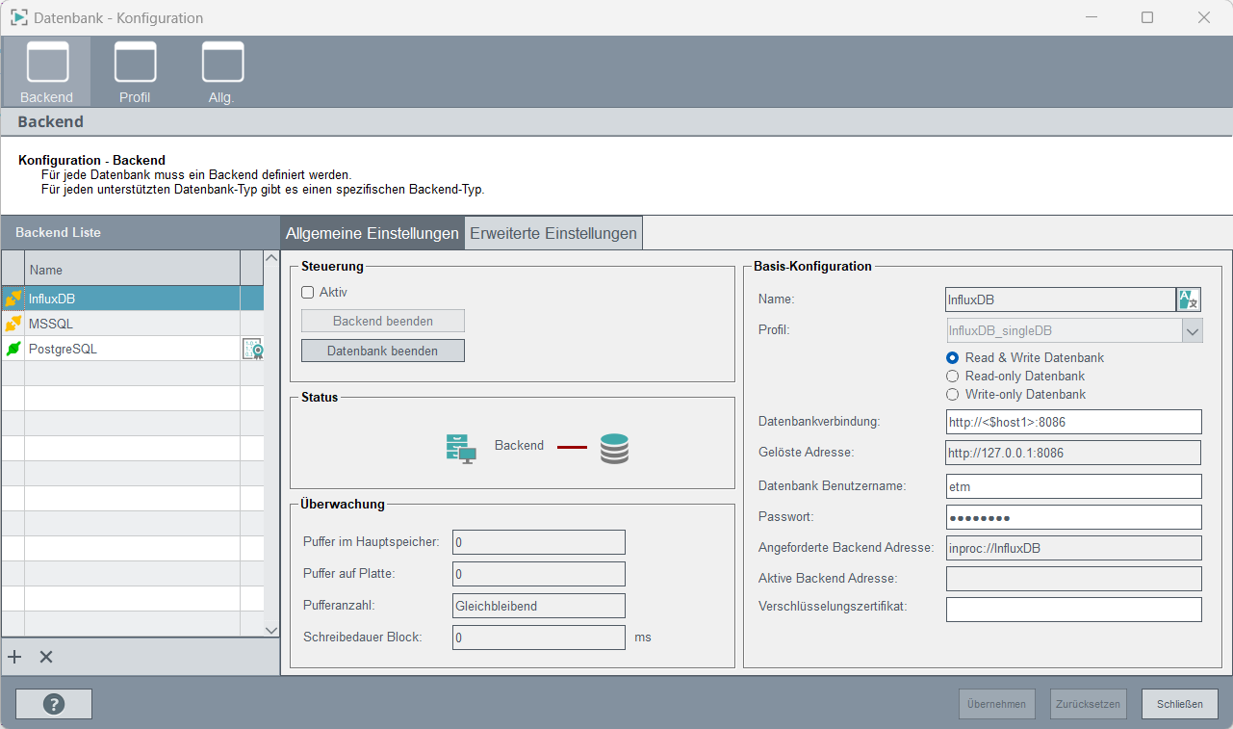Select InfluxDB in the backend list
This screenshot has width=1233, height=729.
[132, 299]
